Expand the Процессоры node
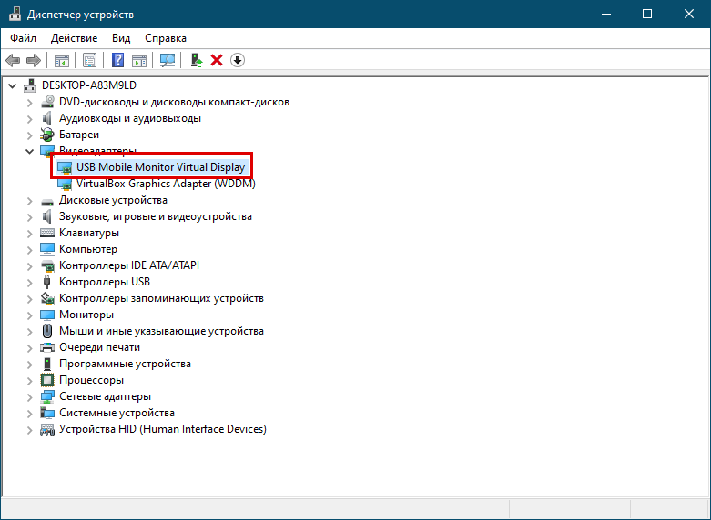This screenshot has width=711, height=520. click(x=29, y=380)
